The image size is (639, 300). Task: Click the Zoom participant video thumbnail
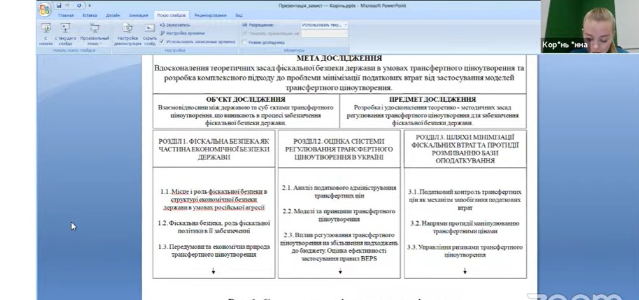point(590,27)
